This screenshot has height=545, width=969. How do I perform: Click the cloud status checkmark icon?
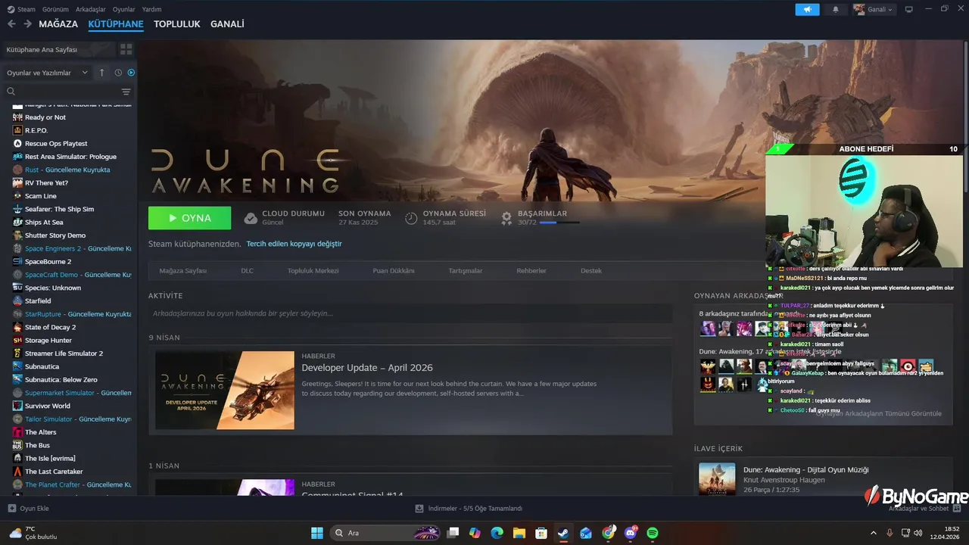[x=251, y=218]
